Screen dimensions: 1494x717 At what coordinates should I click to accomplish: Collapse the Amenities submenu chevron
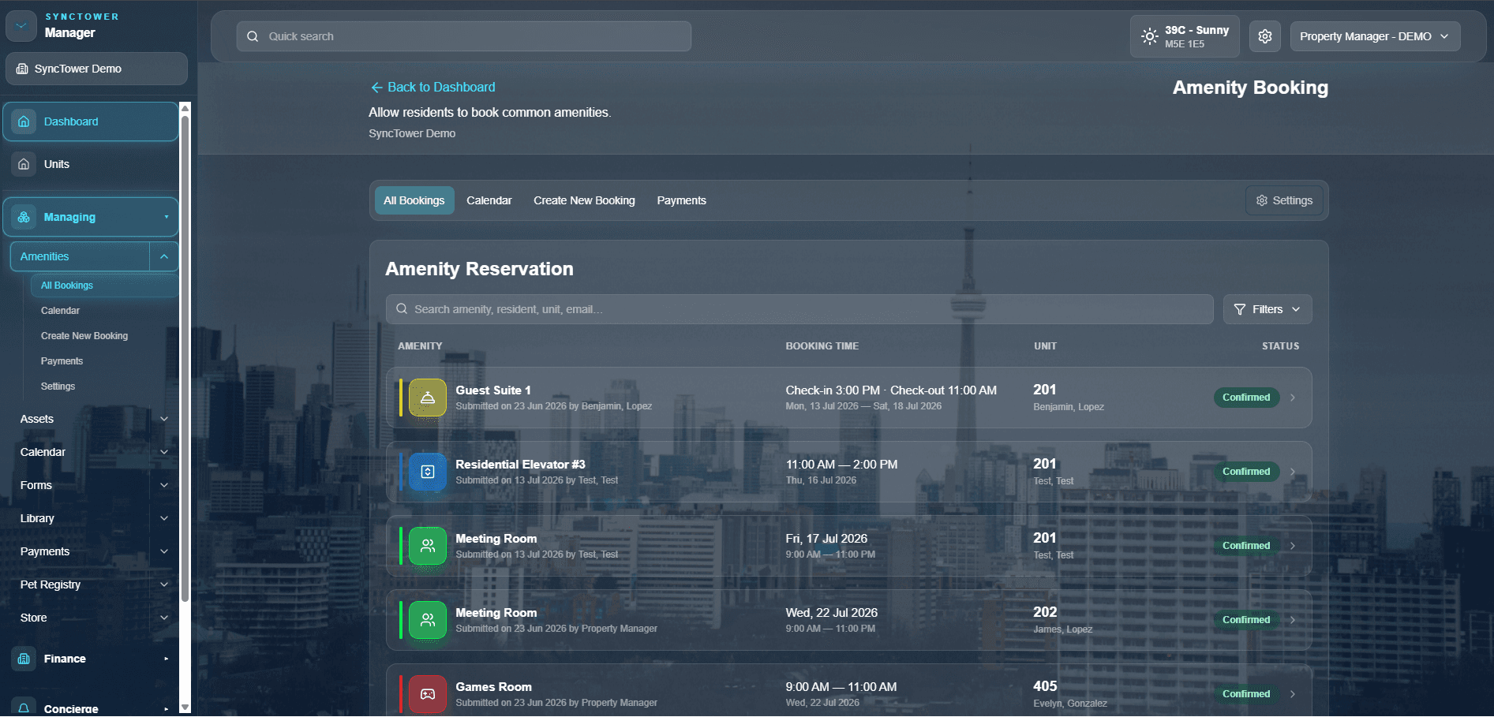coord(164,256)
